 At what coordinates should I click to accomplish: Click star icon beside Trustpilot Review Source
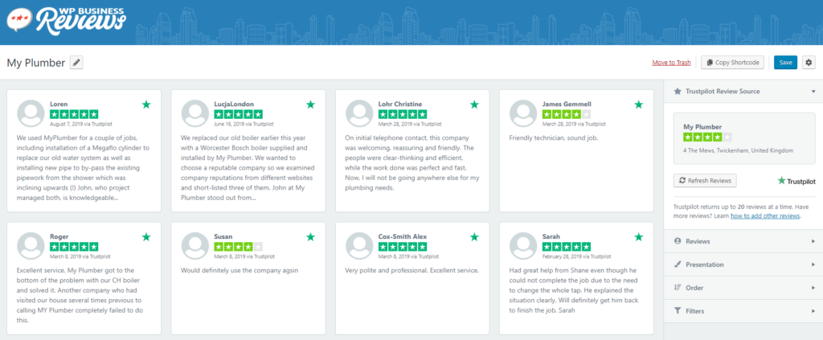[677, 92]
